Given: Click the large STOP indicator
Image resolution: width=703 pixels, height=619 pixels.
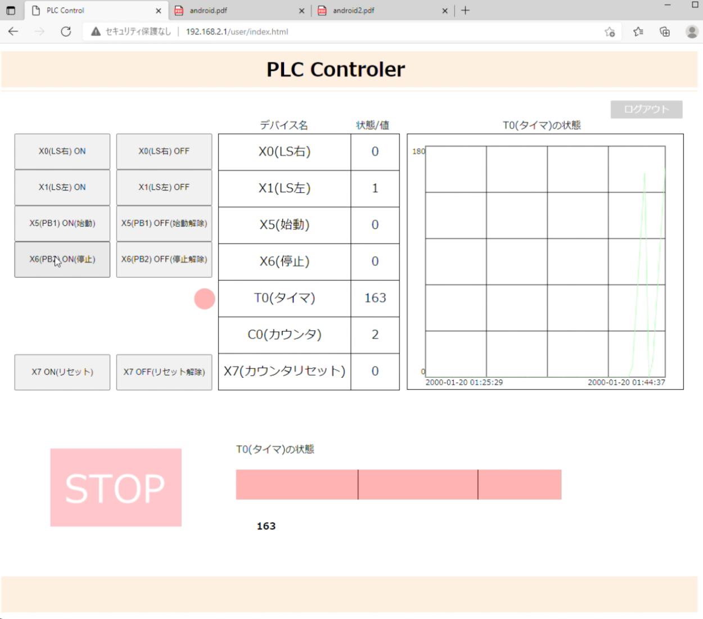Looking at the screenshot, I should tap(116, 487).
